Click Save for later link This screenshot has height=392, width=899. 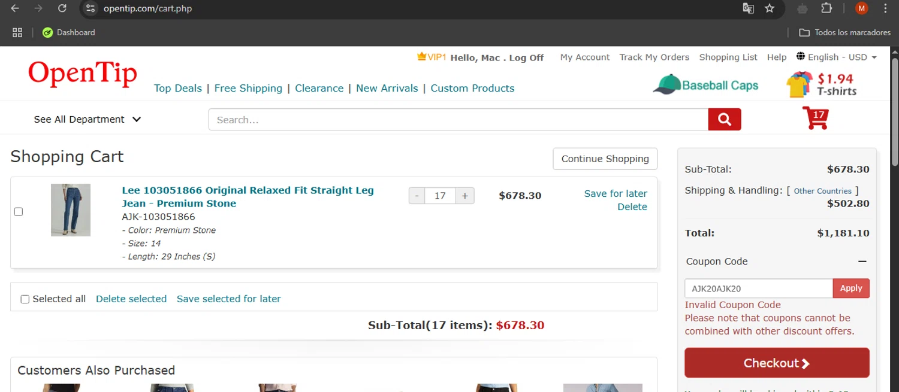click(616, 194)
